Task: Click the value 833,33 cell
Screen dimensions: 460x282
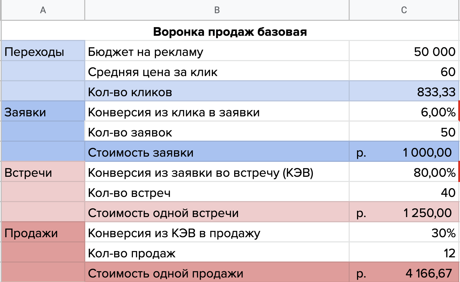Action: (x=404, y=92)
